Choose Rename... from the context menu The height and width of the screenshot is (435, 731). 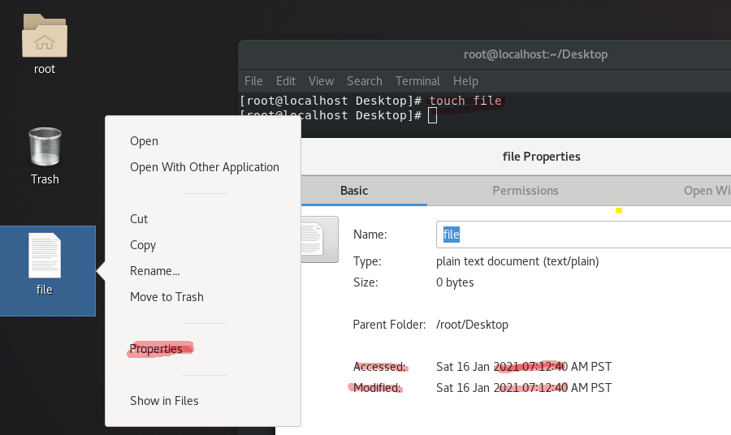[155, 271]
